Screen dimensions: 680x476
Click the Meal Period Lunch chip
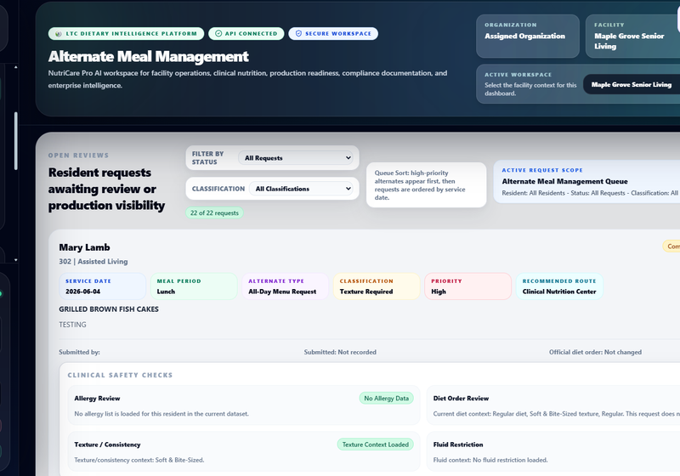tap(194, 286)
